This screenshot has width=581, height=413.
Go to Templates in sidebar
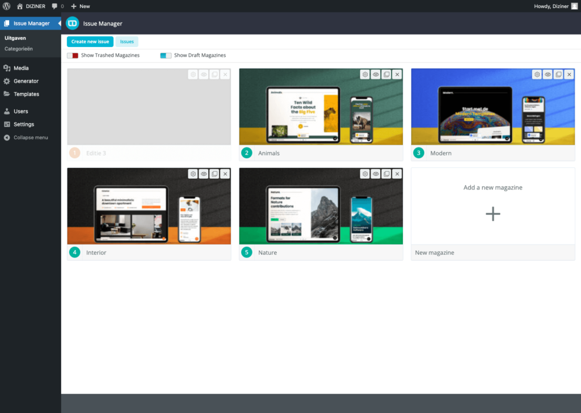[26, 94]
